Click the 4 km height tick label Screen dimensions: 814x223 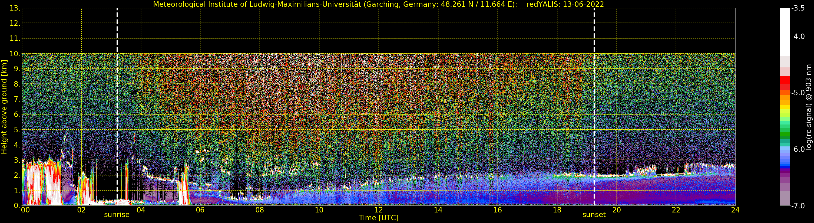pos(17,145)
